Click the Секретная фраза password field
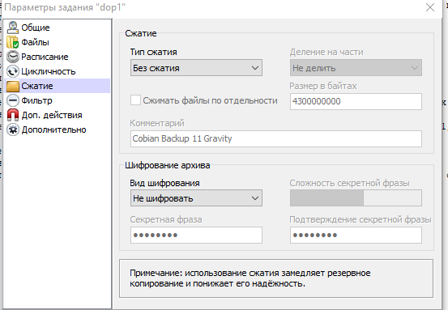448x310 pixels. (x=196, y=236)
